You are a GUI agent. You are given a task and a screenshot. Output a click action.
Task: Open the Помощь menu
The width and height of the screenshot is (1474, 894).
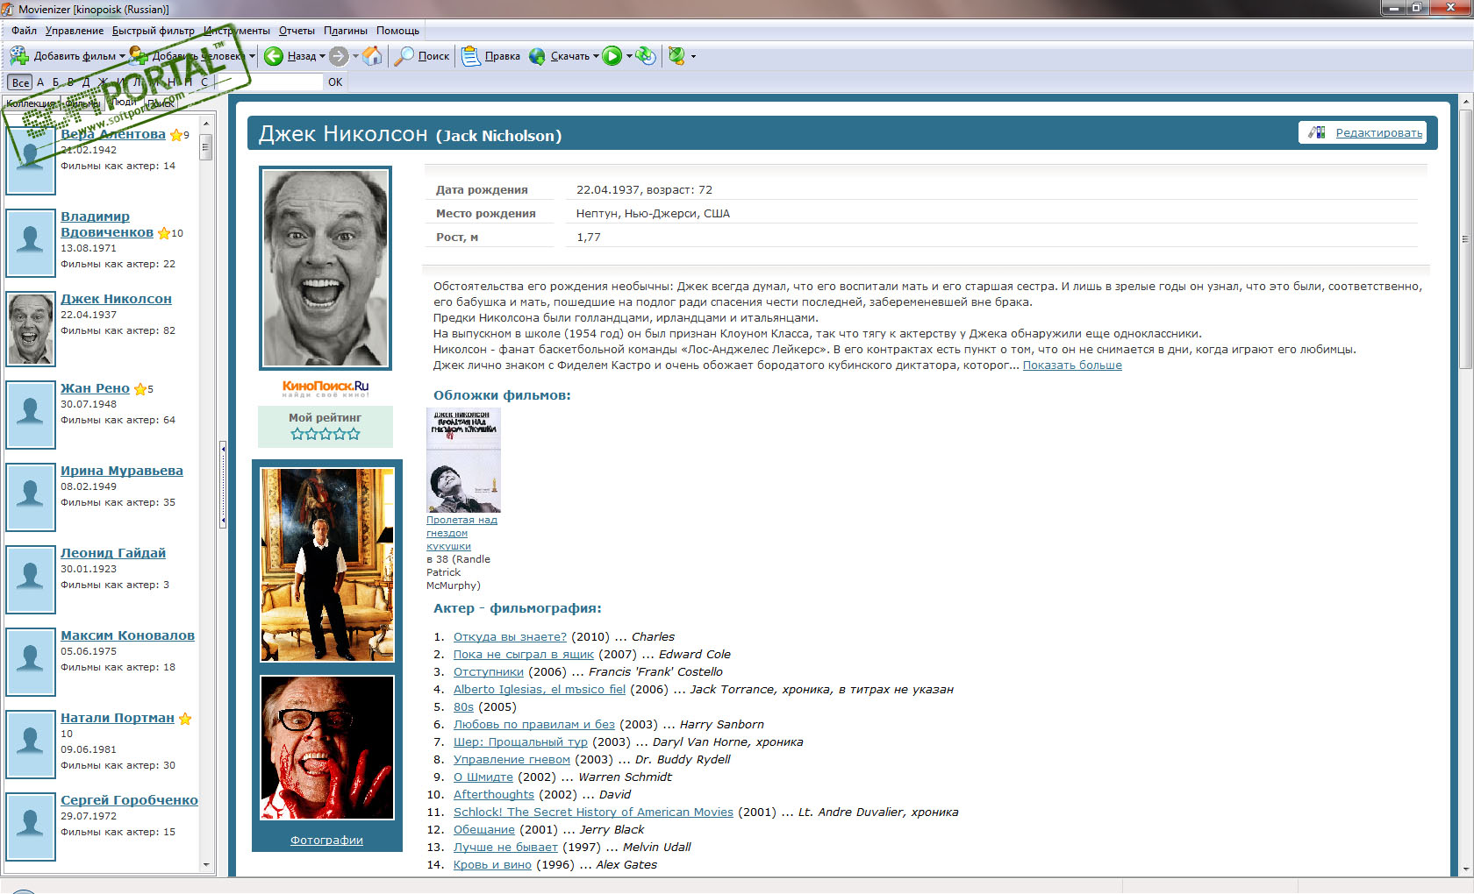(x=398, y=31)
